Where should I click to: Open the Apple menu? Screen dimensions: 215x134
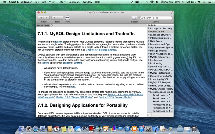(5, 2)
